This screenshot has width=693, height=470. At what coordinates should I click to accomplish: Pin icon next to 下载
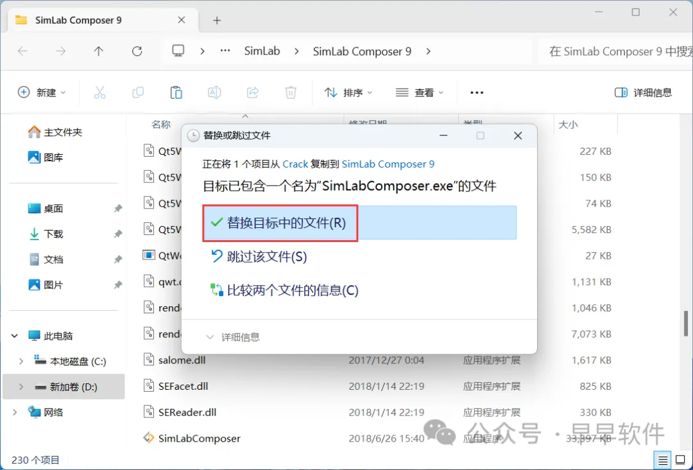click(x=117, y=234)
